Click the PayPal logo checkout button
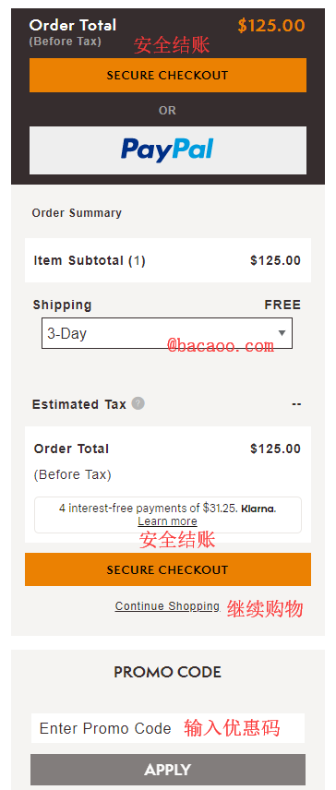336x790 pixels. tap(168, 150)
